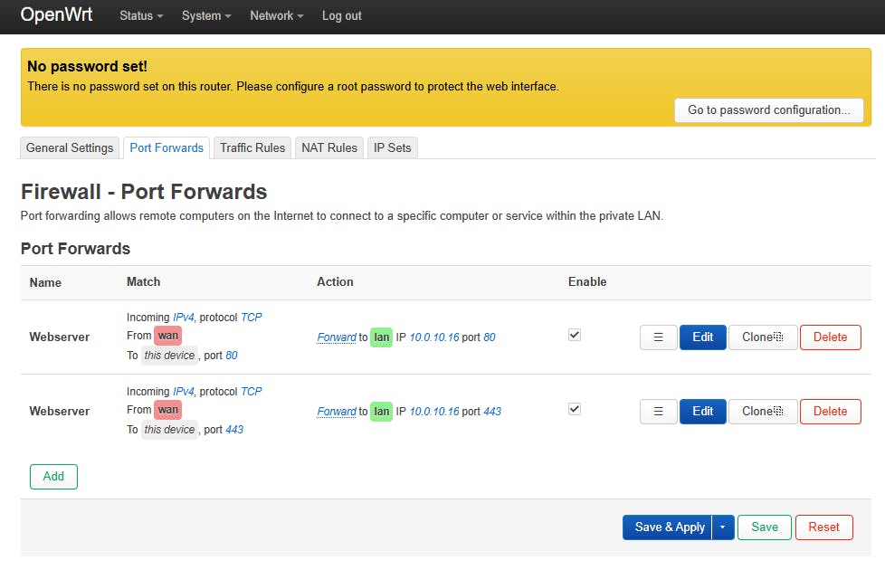Click the drag handle icon for port 80 rule

tap(658, 337)
